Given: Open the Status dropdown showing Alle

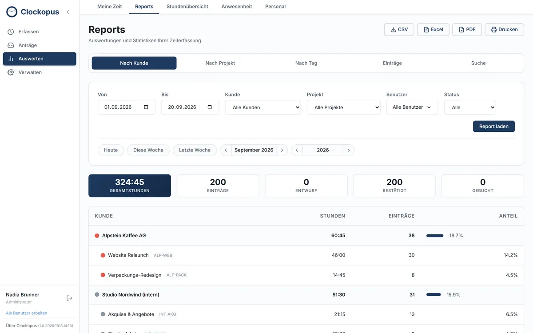Looking at the screenshot, I should pyautogui.click(x=470, y=107).
